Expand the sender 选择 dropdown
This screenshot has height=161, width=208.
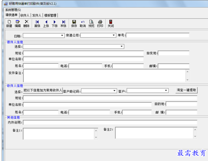point(122,46)
